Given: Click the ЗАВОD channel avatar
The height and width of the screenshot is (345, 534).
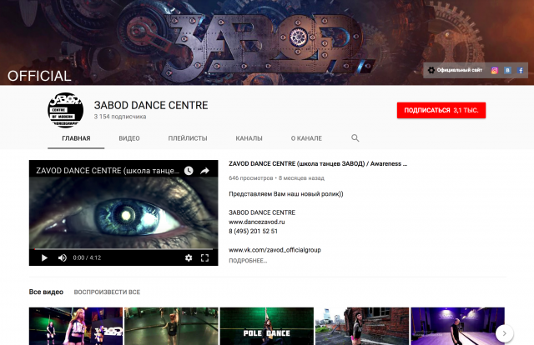Looking at the screenshot, I should pyautogui.click(x=65, y=110).
